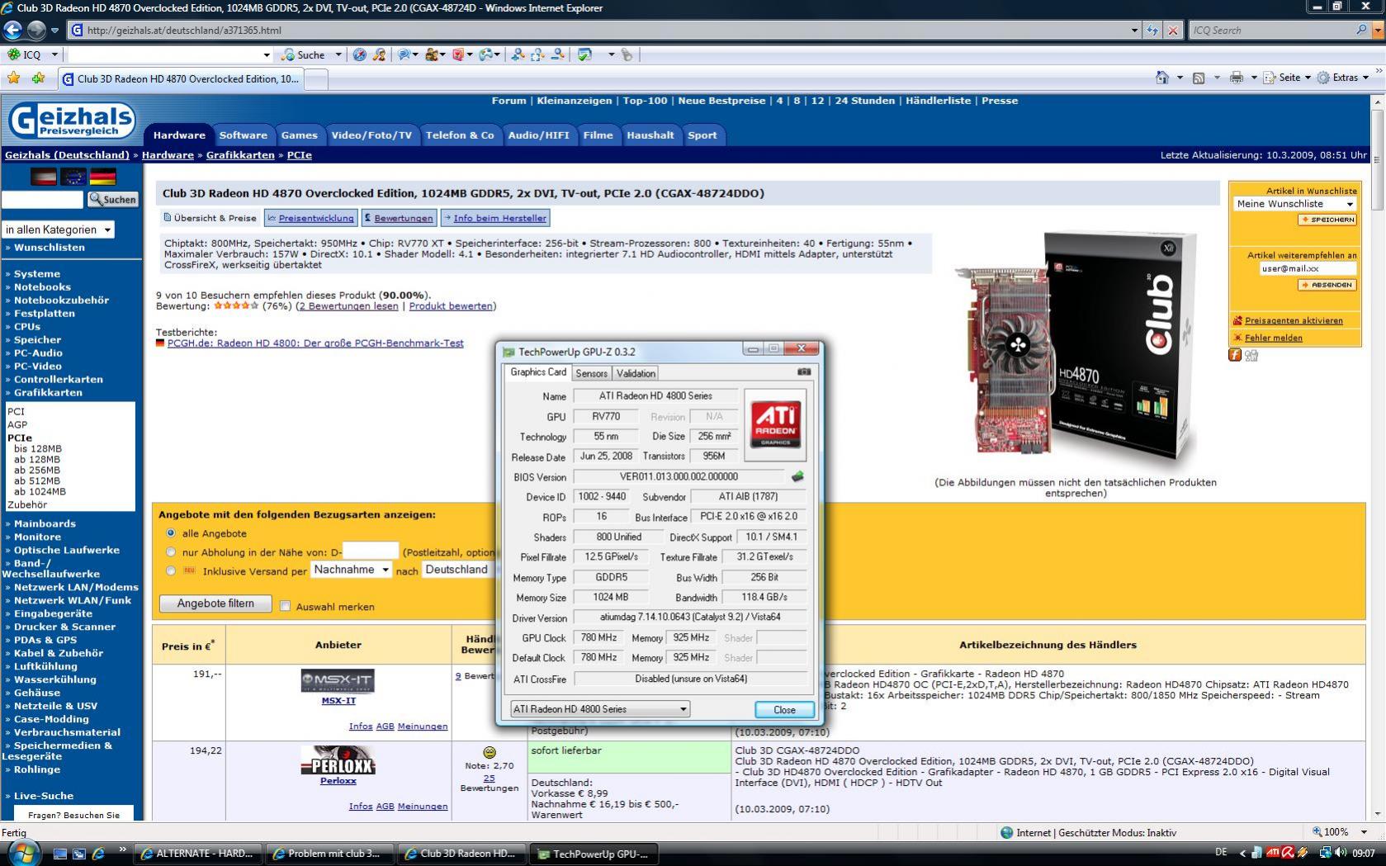Click the 'Preisagenten aktivieren' link
Screen dimensions: 1386x866
point(1294,320)
